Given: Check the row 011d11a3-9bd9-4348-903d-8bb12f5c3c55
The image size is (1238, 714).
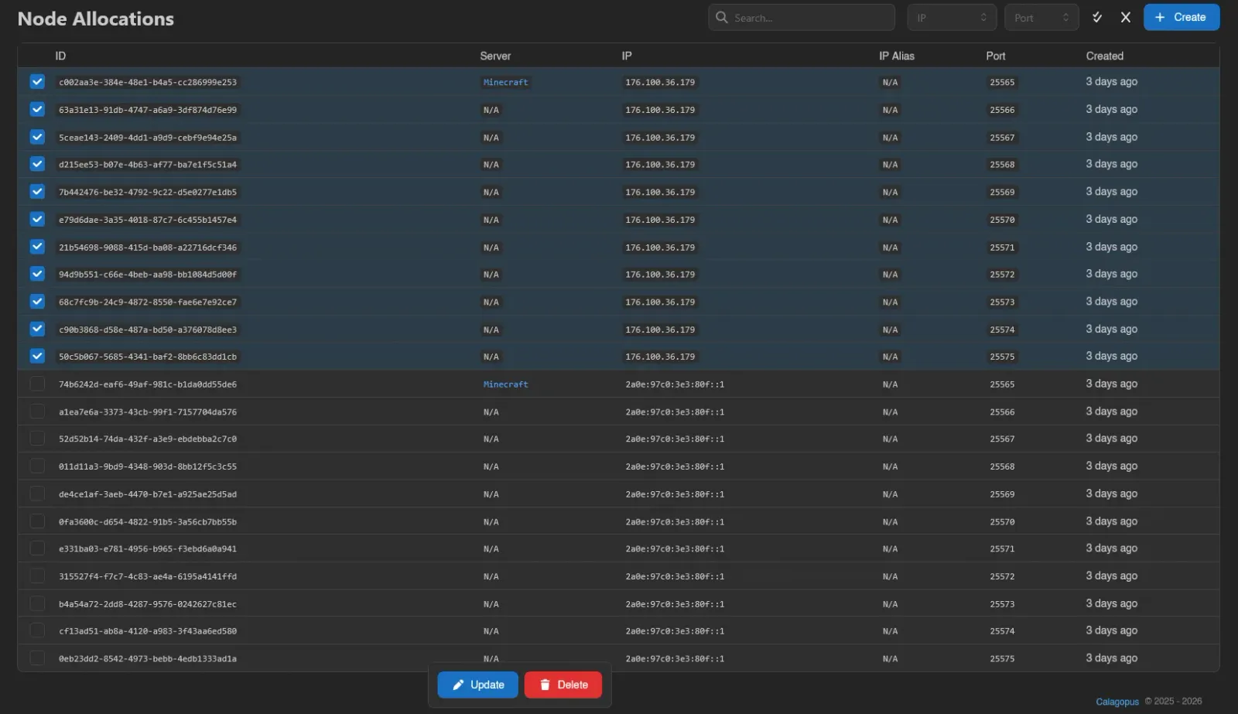Looking at the screenshot, I should [37, 466].
